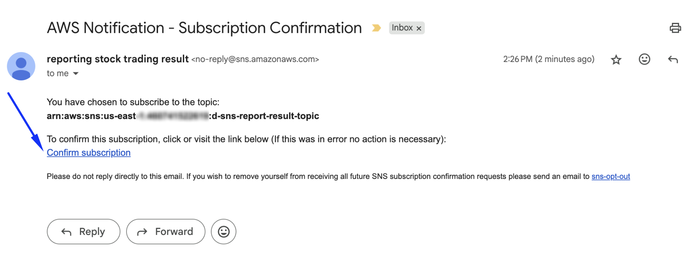Remove the Inbox label with its x
The image size is (689, 270).
(419, 28)
